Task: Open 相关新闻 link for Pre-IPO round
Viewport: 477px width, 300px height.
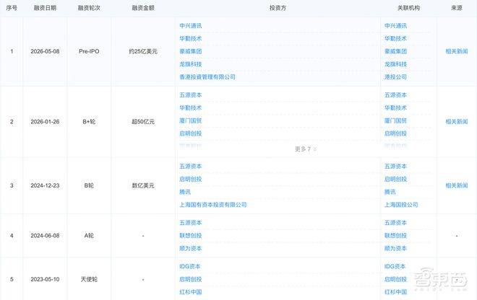Action: (x=456, y=51)
